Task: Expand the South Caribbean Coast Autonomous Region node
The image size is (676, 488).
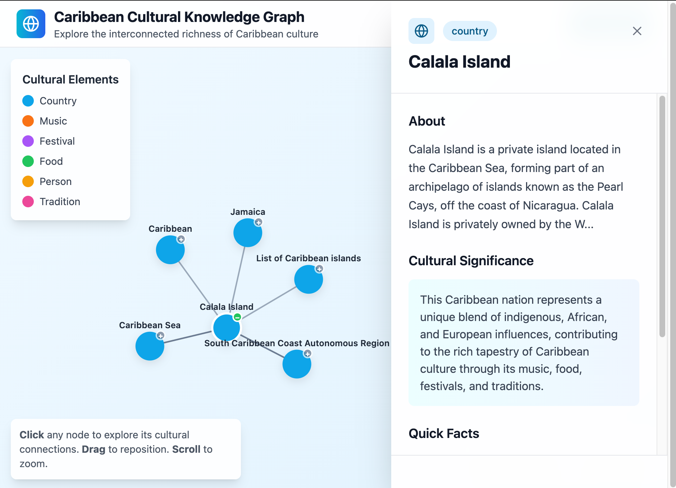Action: pyautogui.click(x=307, y=354)
